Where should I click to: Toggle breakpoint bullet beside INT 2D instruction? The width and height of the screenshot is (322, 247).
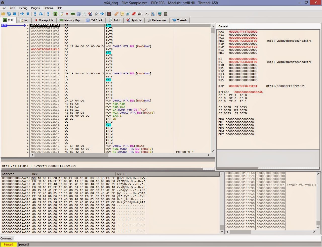[x=28, y=119]
